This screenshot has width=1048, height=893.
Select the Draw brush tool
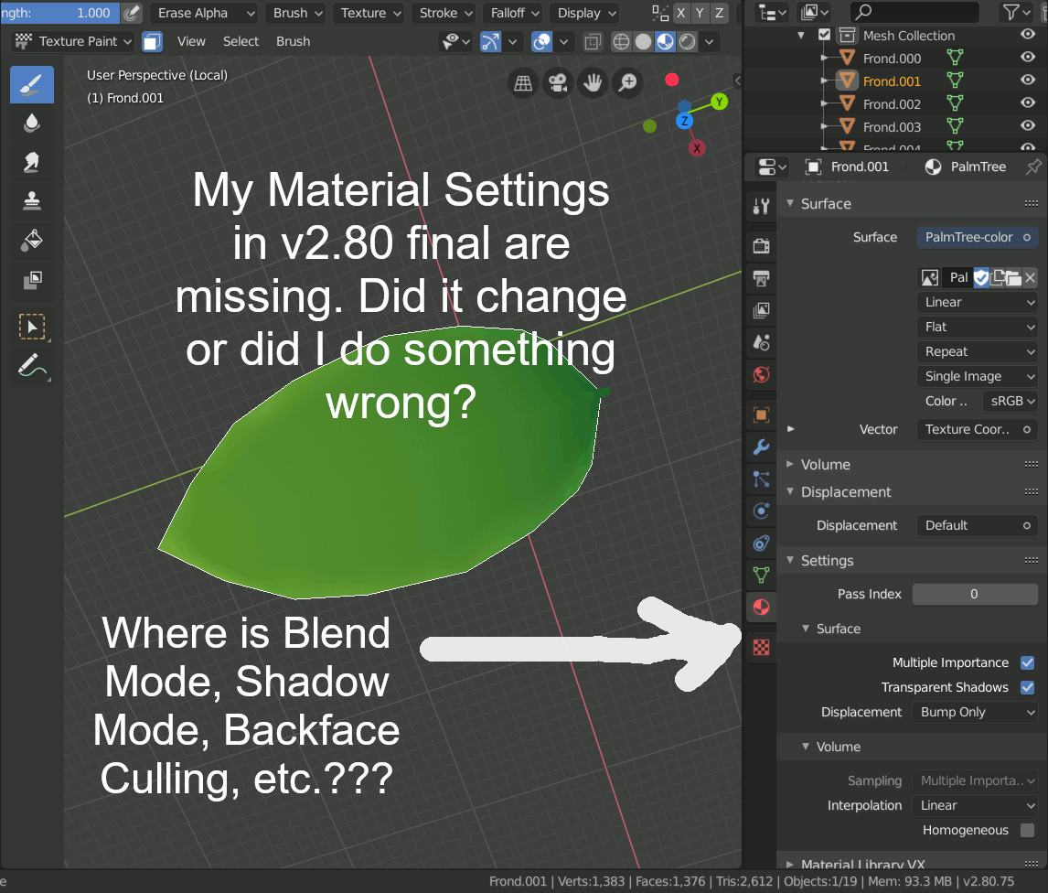[31, 84]
